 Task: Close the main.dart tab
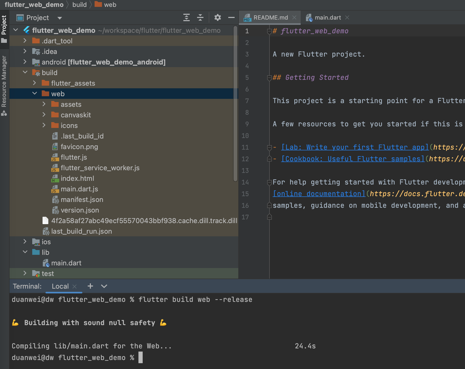pos(347,17)
